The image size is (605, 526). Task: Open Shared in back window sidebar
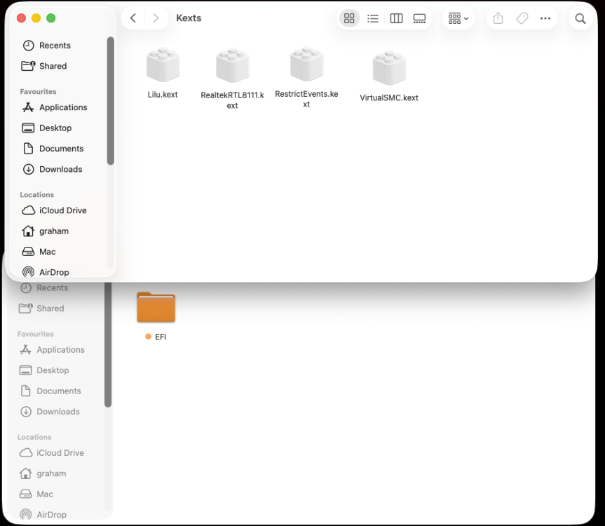(50, 309)
